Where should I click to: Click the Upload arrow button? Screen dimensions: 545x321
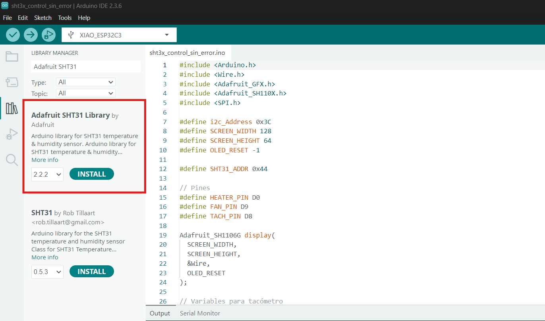point(31,35)
